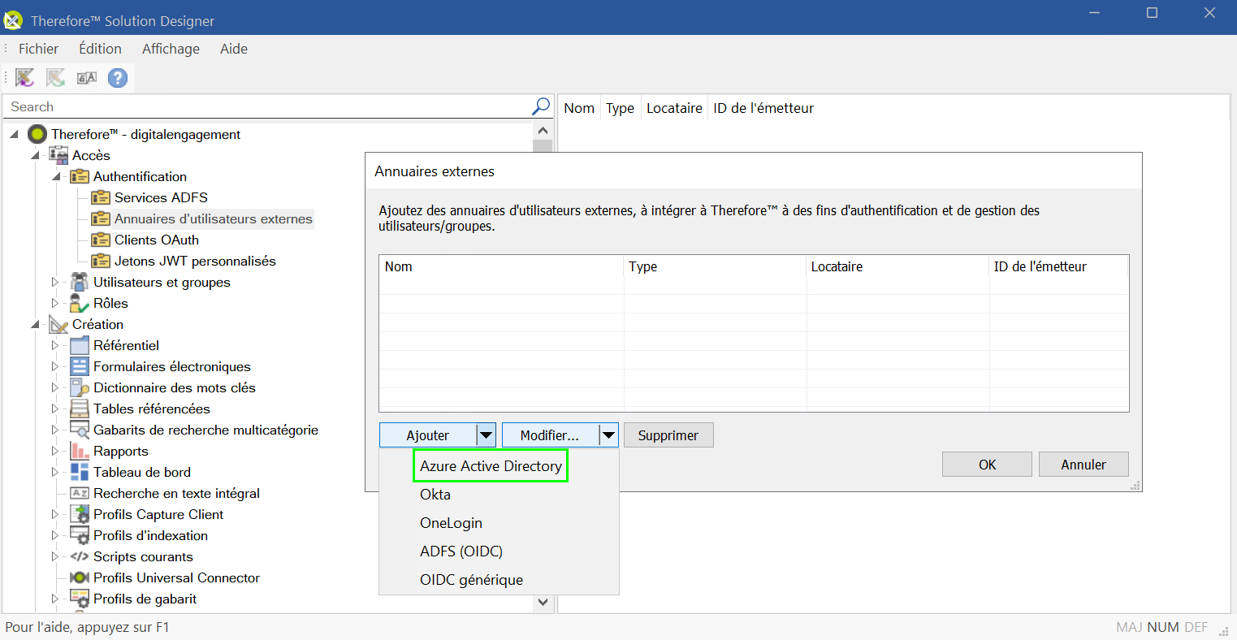Open the help question mark icon
Screen dimensions: 1237x640
pyautogui.click(x=116, y=77)
